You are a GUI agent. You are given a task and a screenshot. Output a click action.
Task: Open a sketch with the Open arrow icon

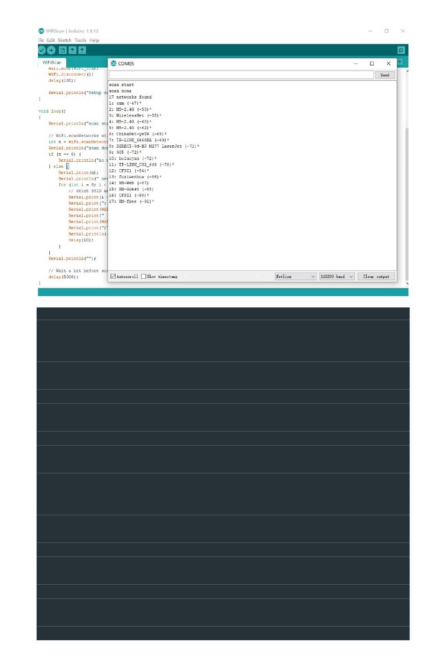pyautogui.click(x=72, y=50)
